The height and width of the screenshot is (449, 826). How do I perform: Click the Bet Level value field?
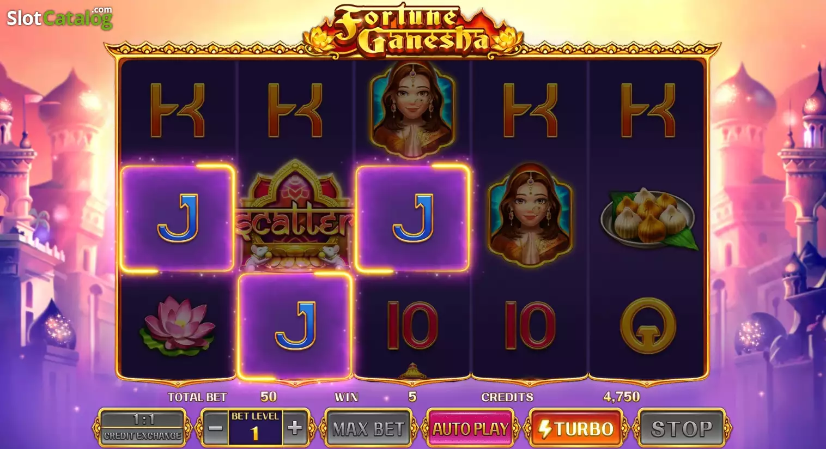[255, 428]
